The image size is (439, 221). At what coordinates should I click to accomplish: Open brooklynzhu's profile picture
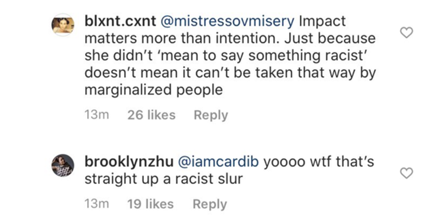[63, 166]
